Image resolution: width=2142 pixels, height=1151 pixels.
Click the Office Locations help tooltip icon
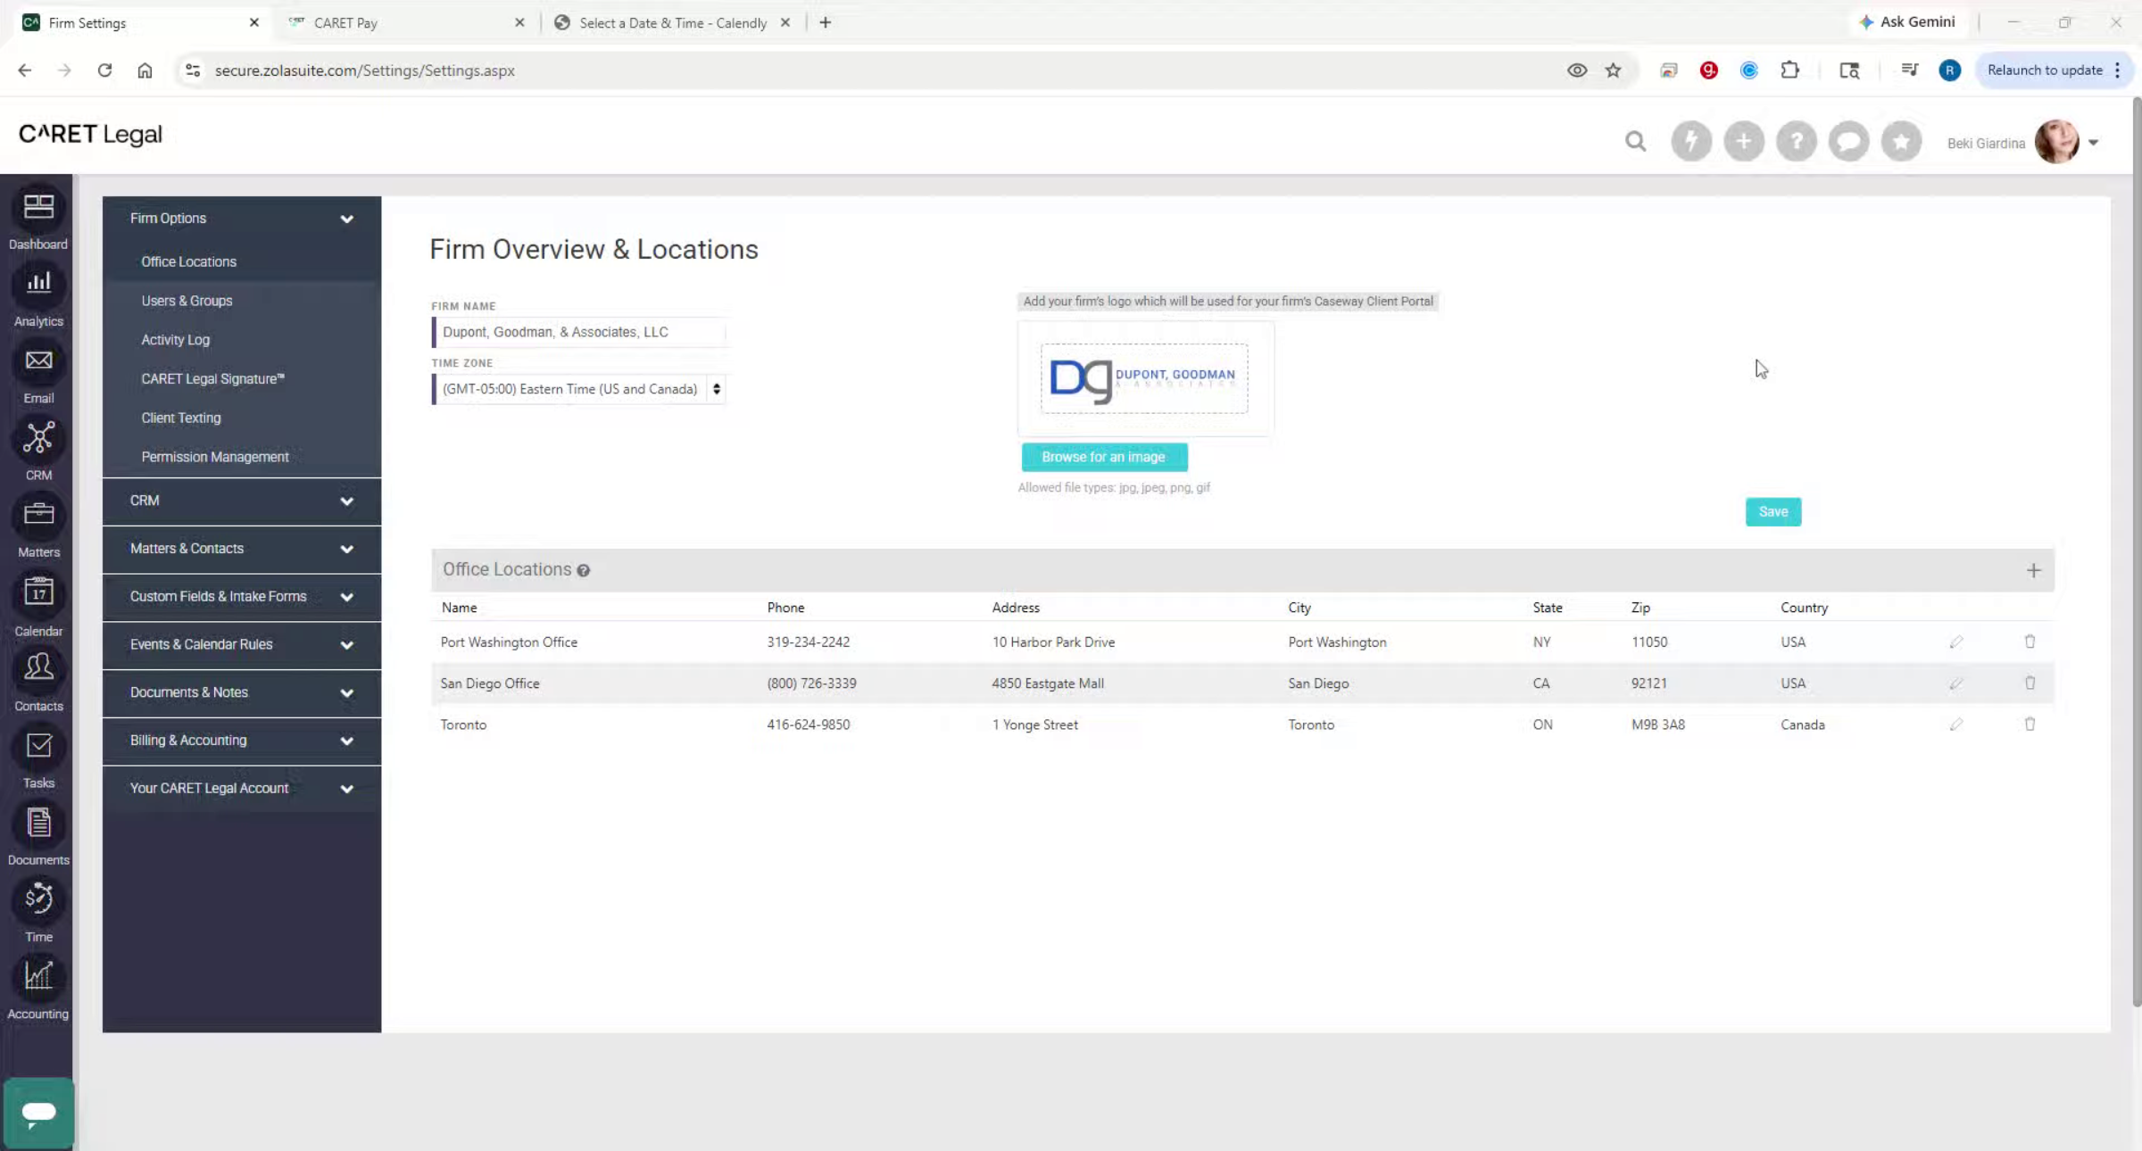pos(583,571)
